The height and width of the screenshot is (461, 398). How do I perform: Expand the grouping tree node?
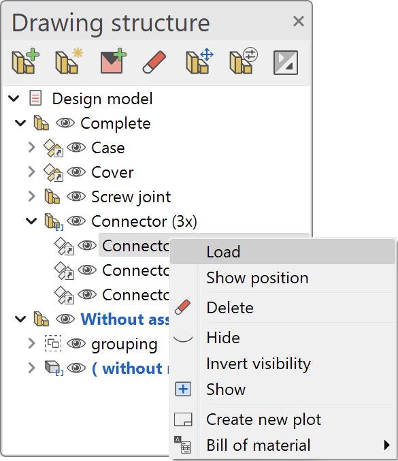(x=31, y=343)
